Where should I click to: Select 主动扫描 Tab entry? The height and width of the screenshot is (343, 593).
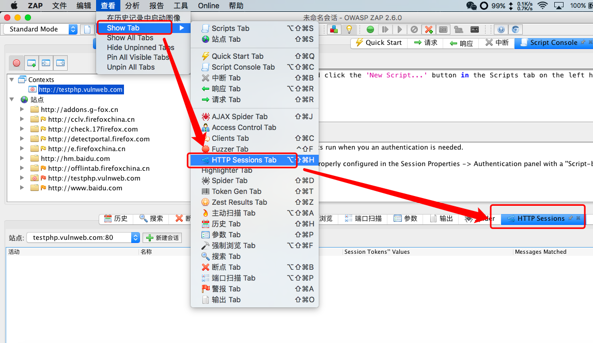pos(255,213)
